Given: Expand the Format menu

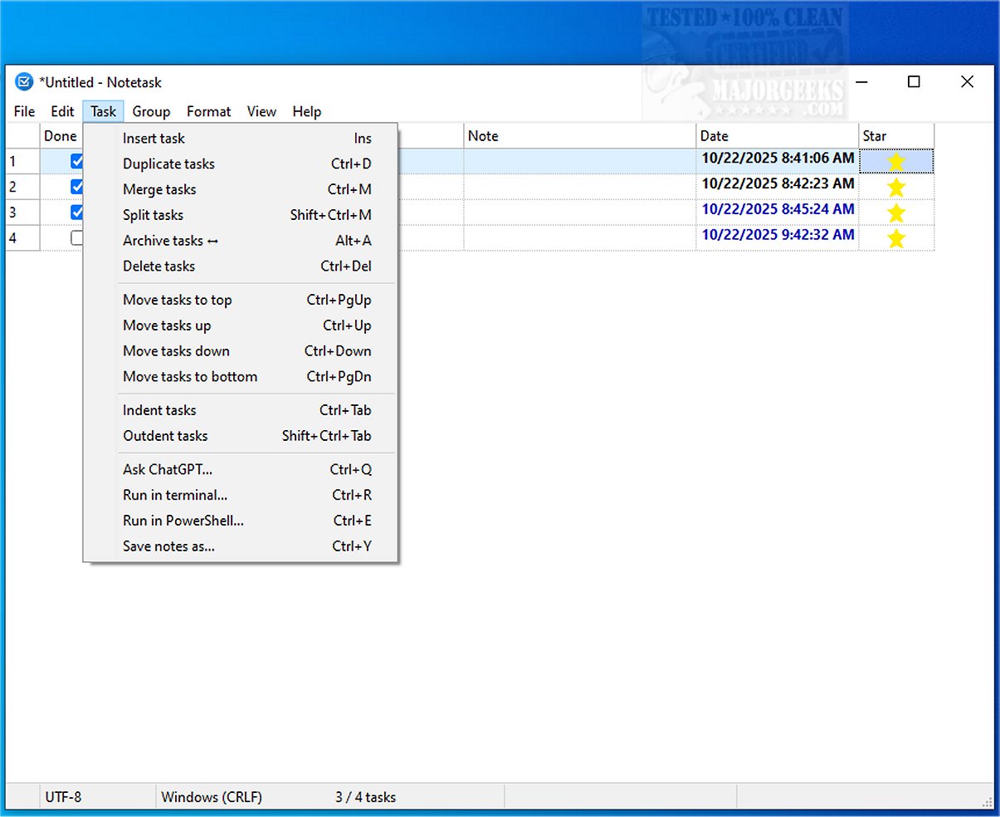Looking at the screenshot, I should [208, 111].
